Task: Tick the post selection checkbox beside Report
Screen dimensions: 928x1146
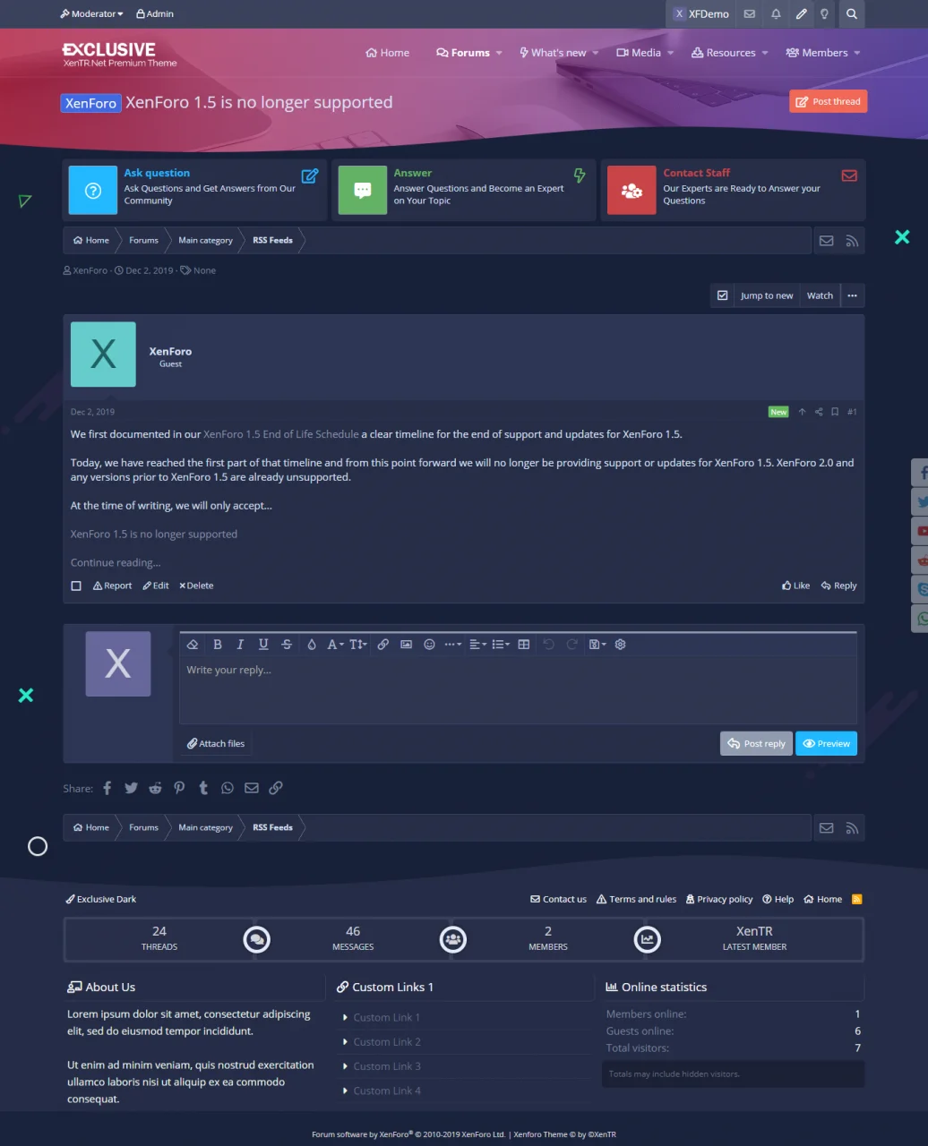Action: pos(76,586)
